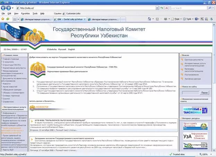Click the last icon on the command bar
This screenshot has width=216, height=157.
(x=211, y=19)
